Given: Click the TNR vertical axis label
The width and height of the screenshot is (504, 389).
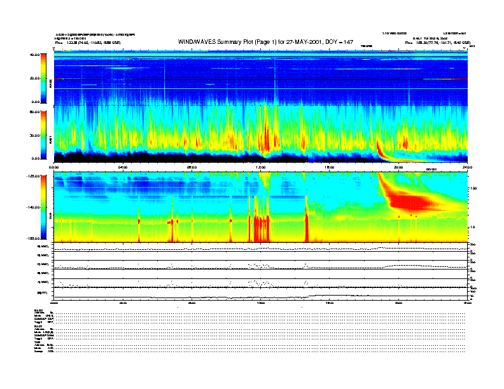Looking at the screenshot, I should pyautogui.click(x=50, y=217).
